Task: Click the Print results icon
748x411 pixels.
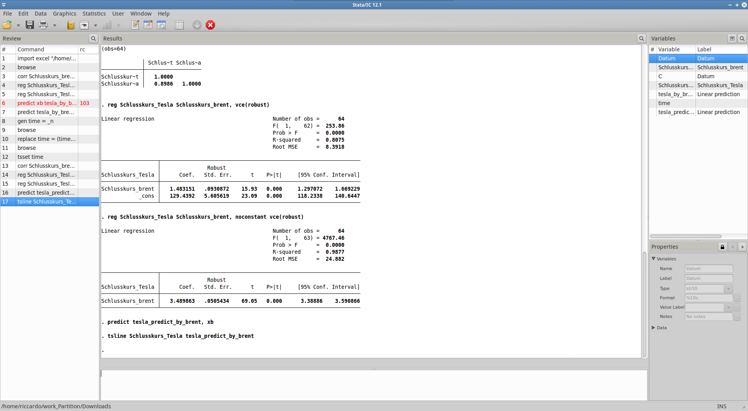Action: [43, 25]
